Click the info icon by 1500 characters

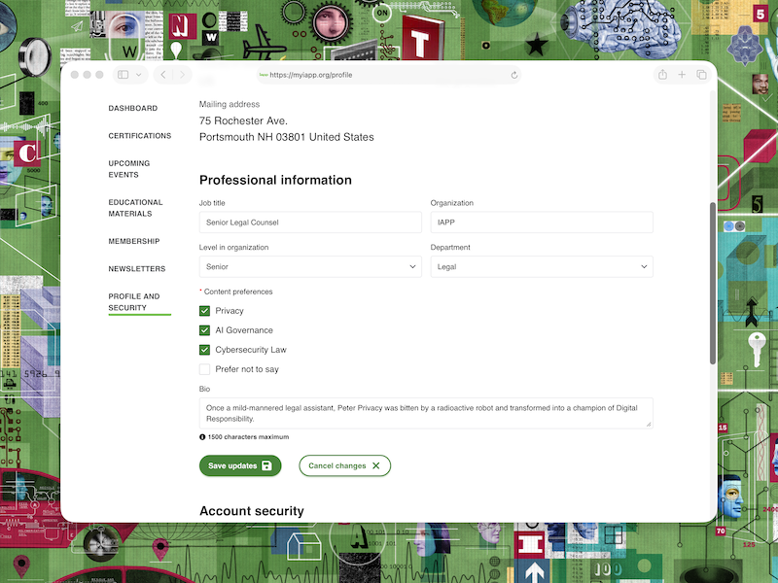202,437
